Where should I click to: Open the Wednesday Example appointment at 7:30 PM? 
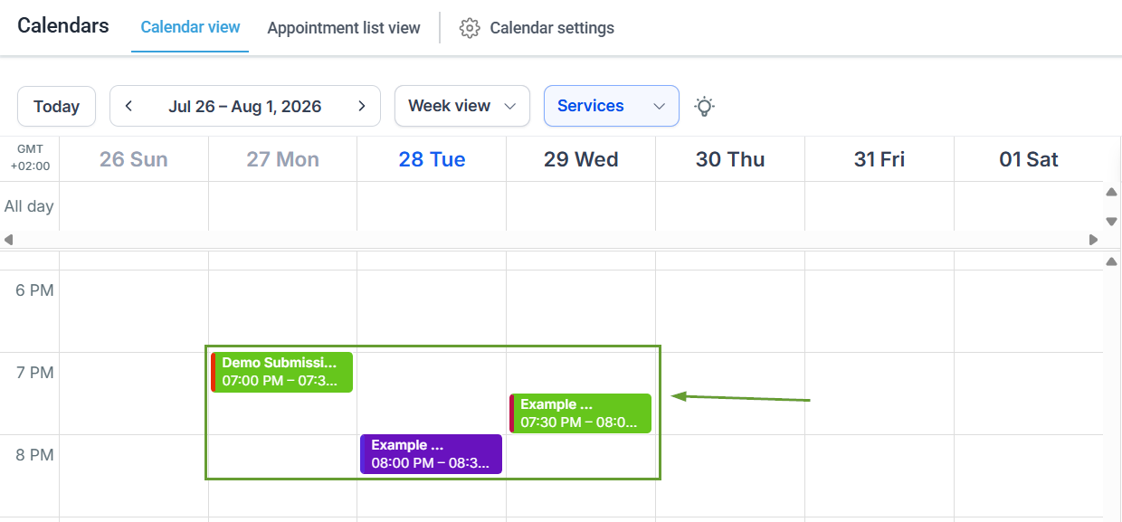click(580, 413)
